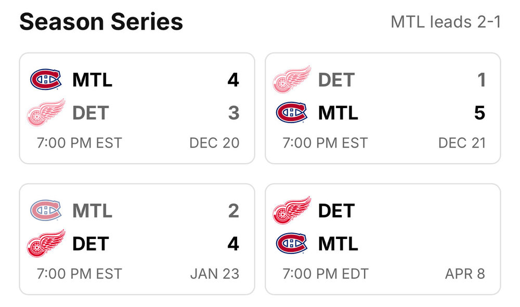Click the Red Wings logo in Dec 20 game

point(46,113)
